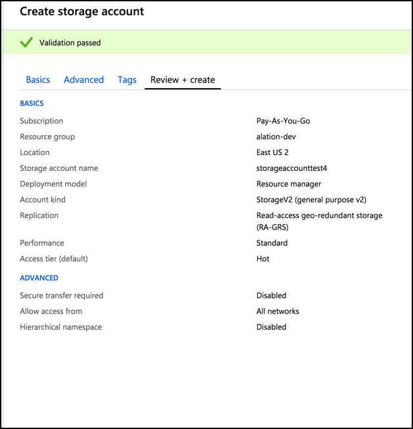Click the ADVANCED section heading
The width and height of the screenshot is (413, 429).
tap(39, 278)
